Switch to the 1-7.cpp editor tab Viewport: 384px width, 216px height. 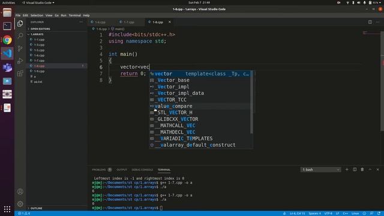tap(128, 22)
